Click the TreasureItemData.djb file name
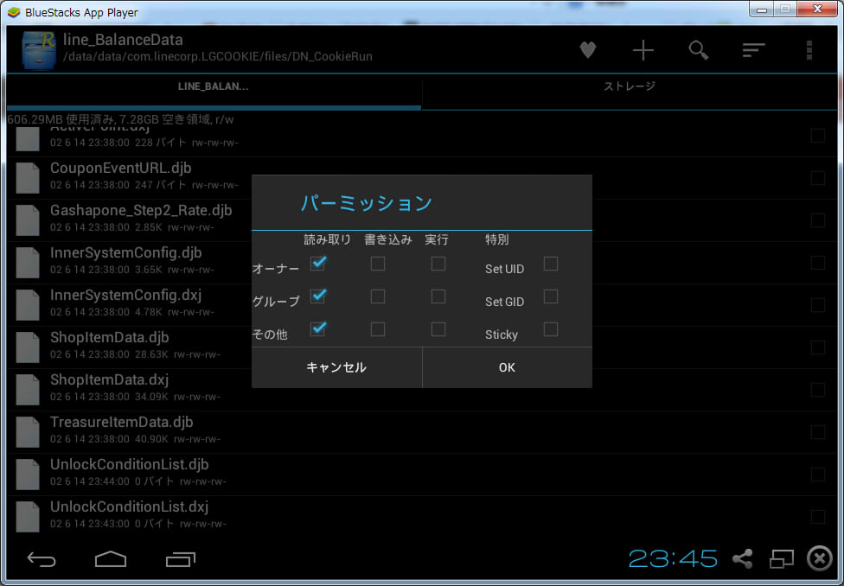Viewport: 844px width, 586px height. coord(122,423)
